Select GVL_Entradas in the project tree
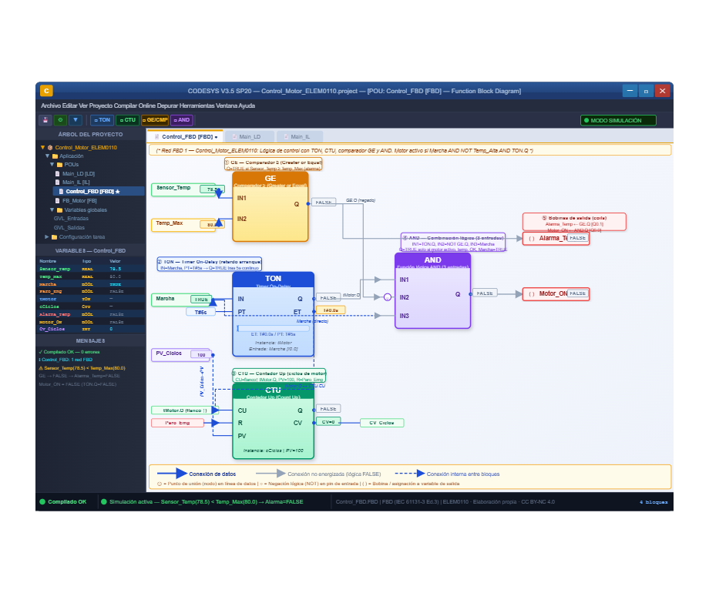 tap(71, 219)
